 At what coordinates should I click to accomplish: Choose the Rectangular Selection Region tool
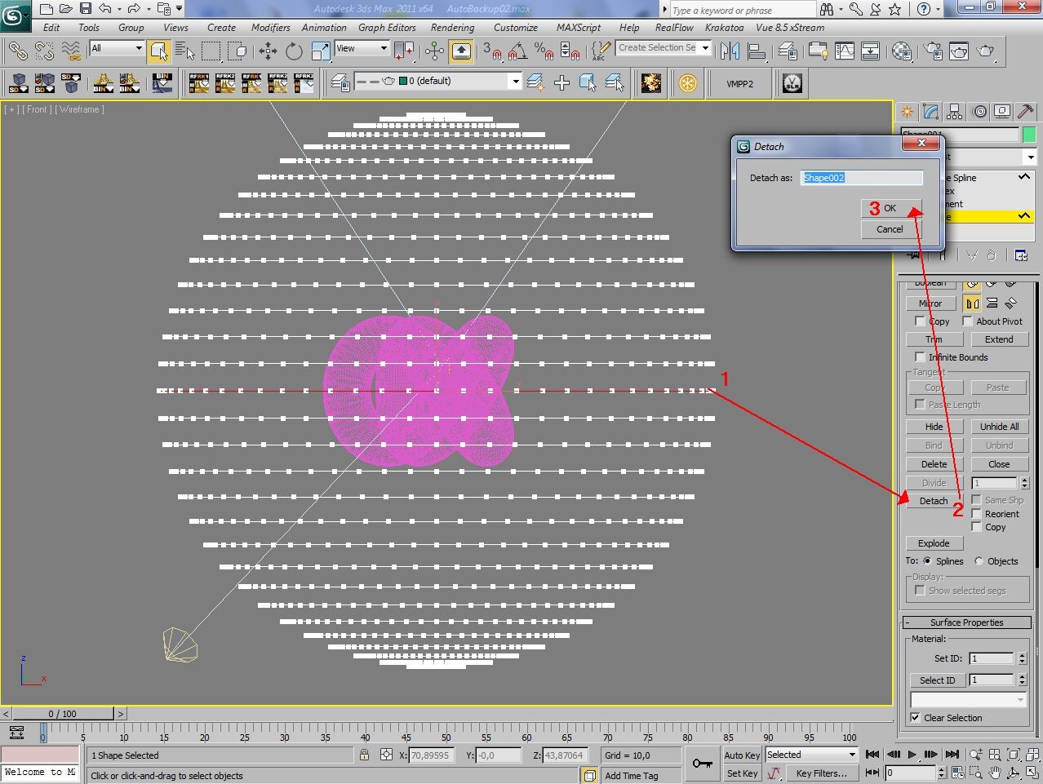211,51
